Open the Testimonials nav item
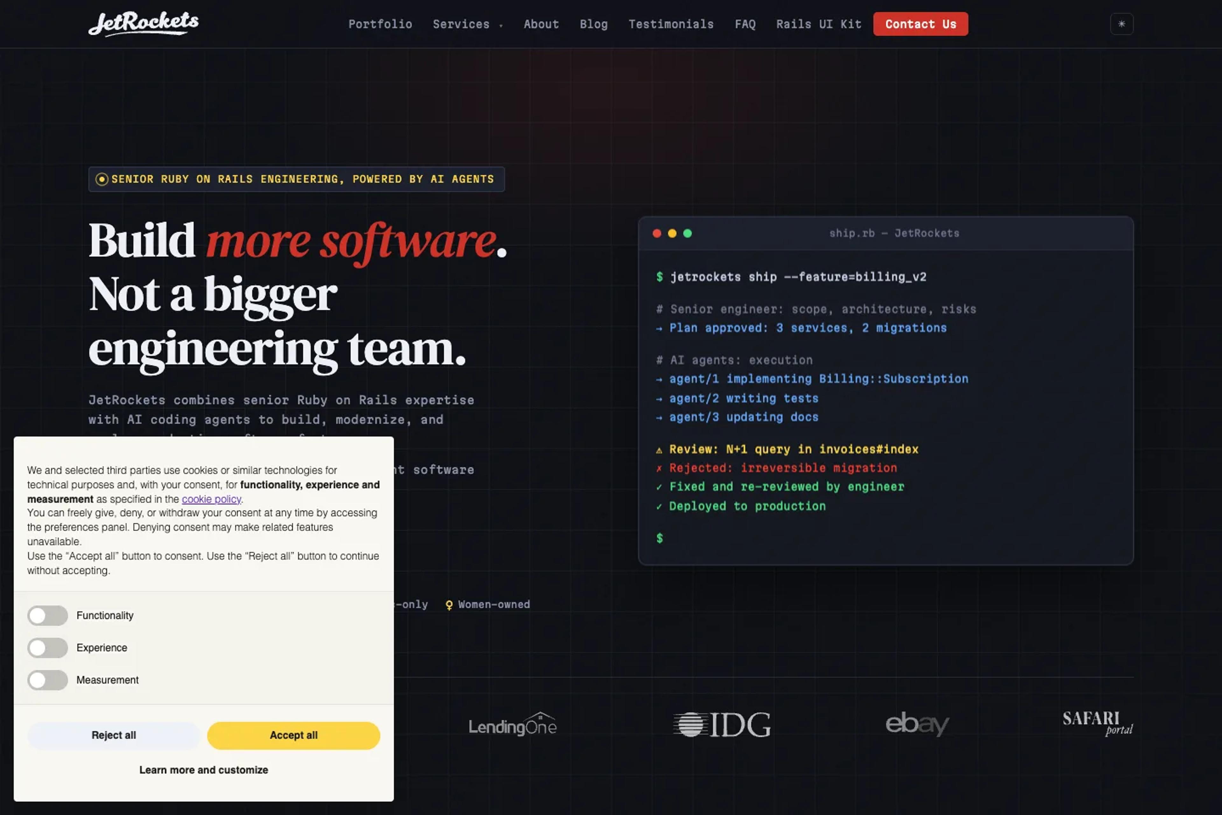1222x815 pixels. tap(671, 24)
